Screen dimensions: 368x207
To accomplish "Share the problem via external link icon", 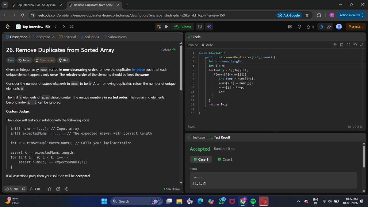I will (x=58, y=189).
